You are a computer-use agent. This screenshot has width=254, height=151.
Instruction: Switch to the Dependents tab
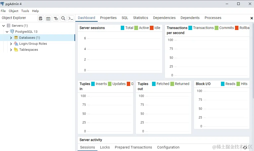pos(190,18)
